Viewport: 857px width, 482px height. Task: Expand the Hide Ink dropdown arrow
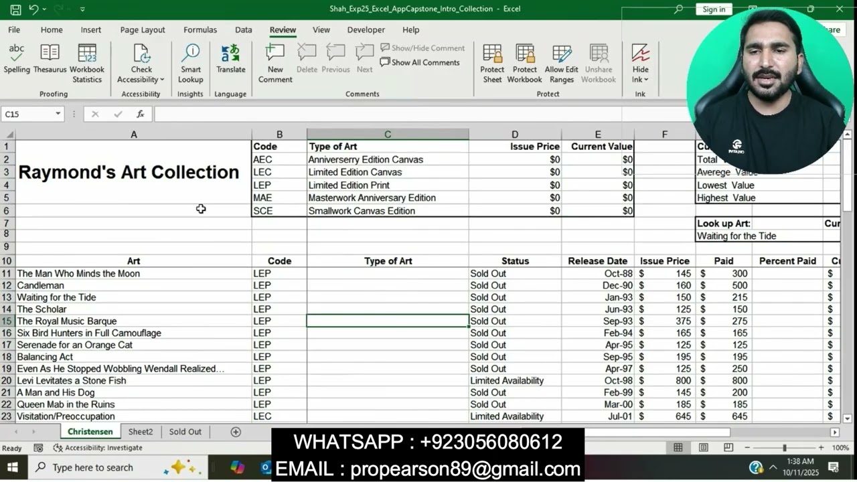pos(646,80)
